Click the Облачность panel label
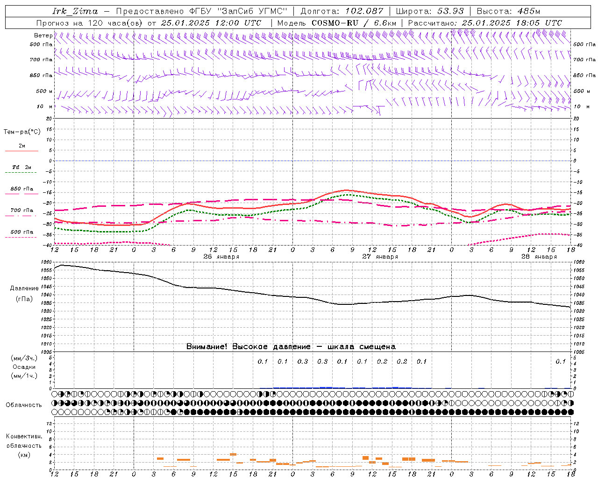This screenshot has width=598, height=478. pos(24,405)
